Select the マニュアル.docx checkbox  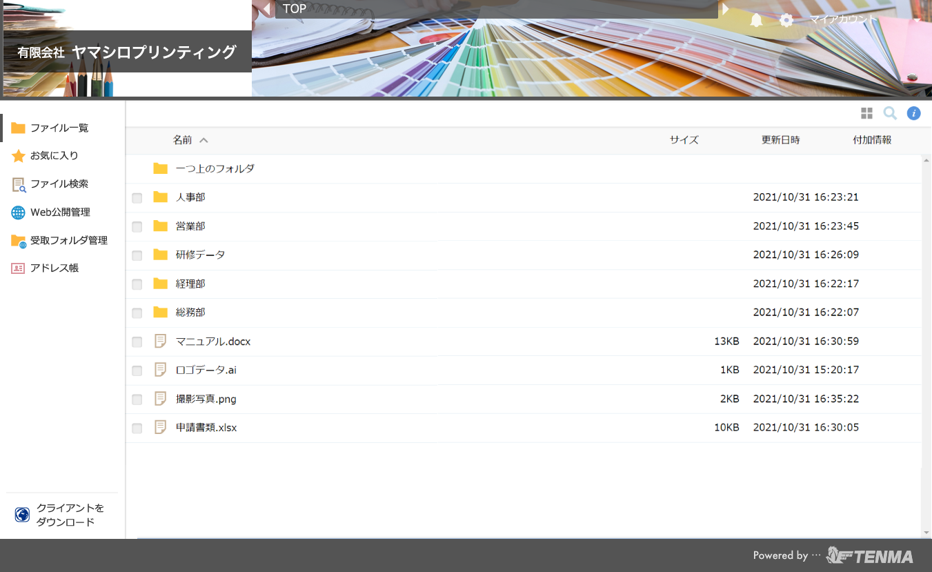tap(137, 342)
